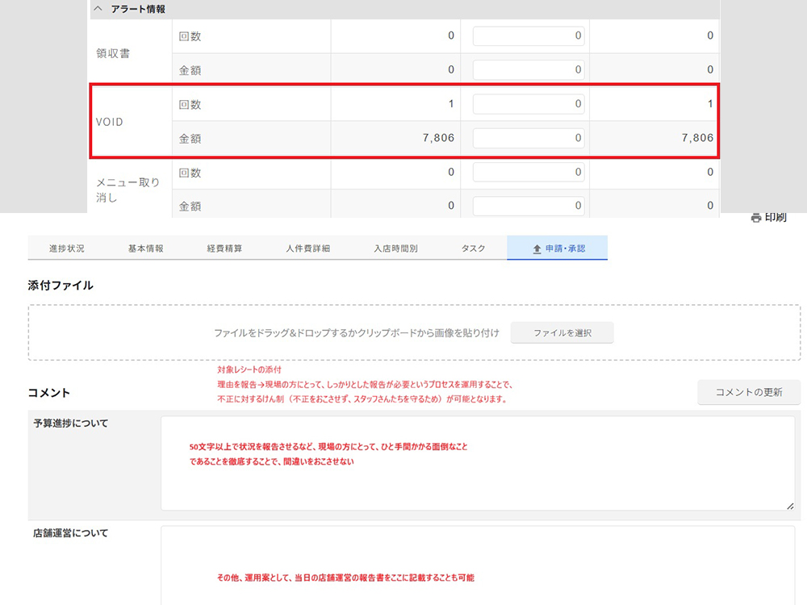The image size is (807, 605).
Task: Click the VOID 回数 input field
Action: coord(529,104)
